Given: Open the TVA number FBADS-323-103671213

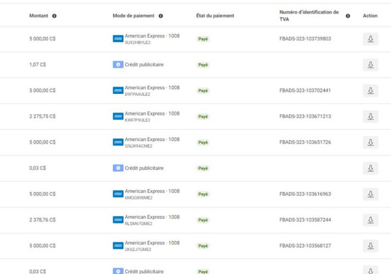Looking at the screenshot, I should tap(305, 116).
